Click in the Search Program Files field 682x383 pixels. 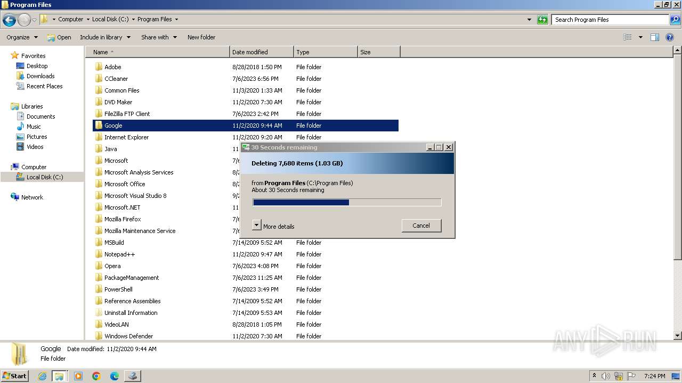[x=610, y=20]
